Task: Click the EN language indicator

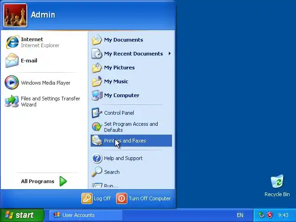Action: (240, 215)
